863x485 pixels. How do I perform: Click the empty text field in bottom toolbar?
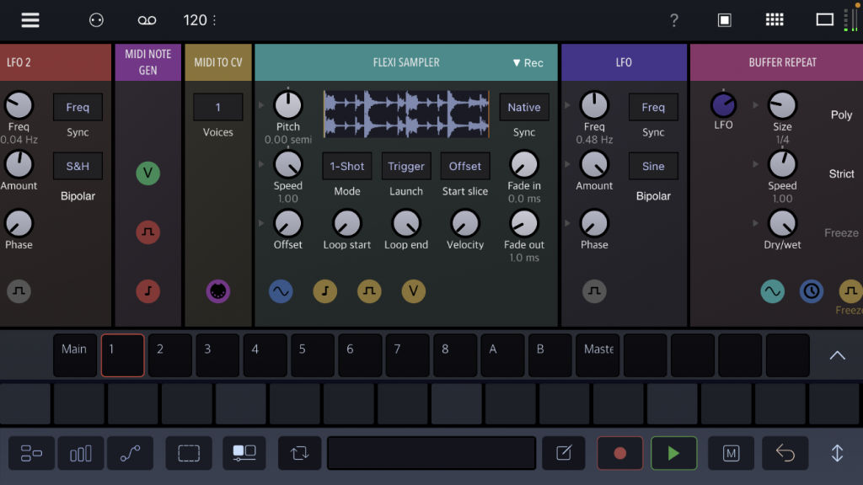coord(431,453)
